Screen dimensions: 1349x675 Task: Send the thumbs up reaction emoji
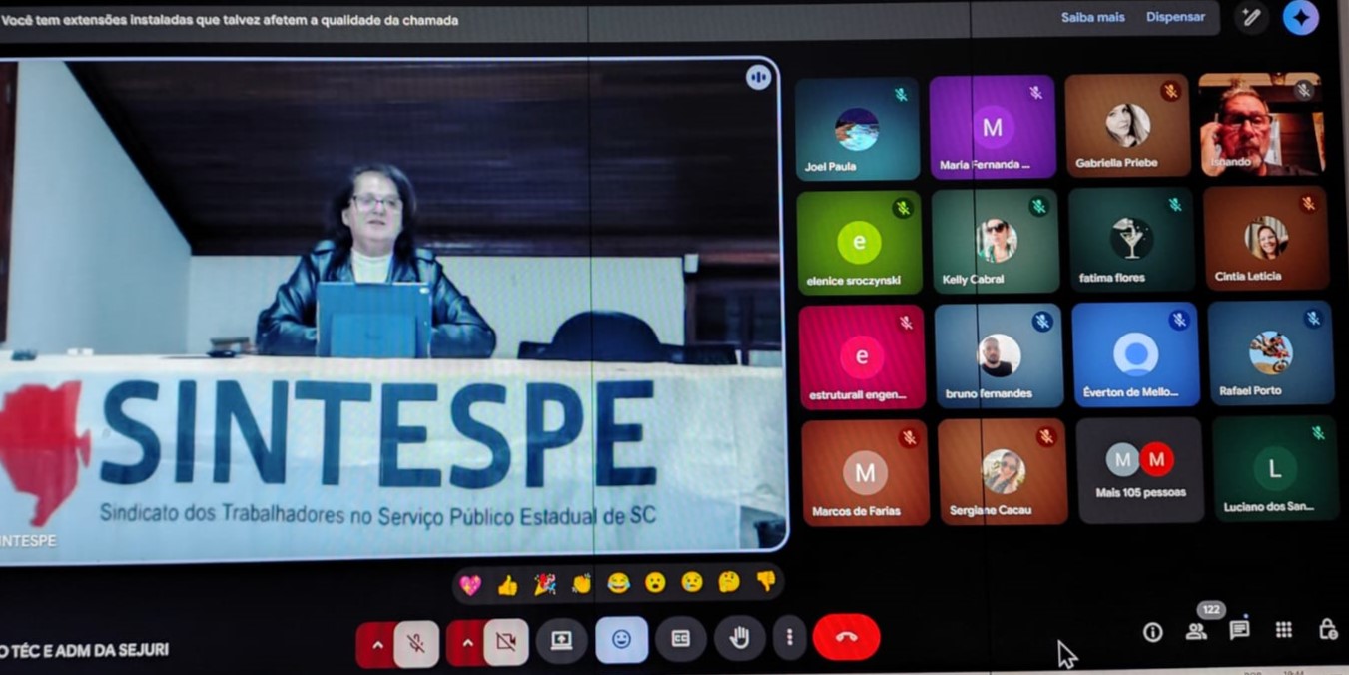(x=507, y=585)
